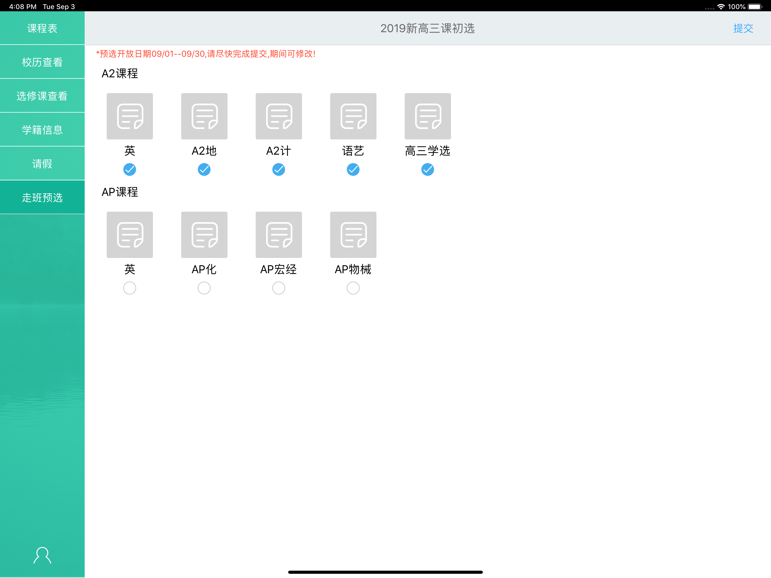
Task: Uncheck the 语艺 selection
Action: (x=353, y=169)
